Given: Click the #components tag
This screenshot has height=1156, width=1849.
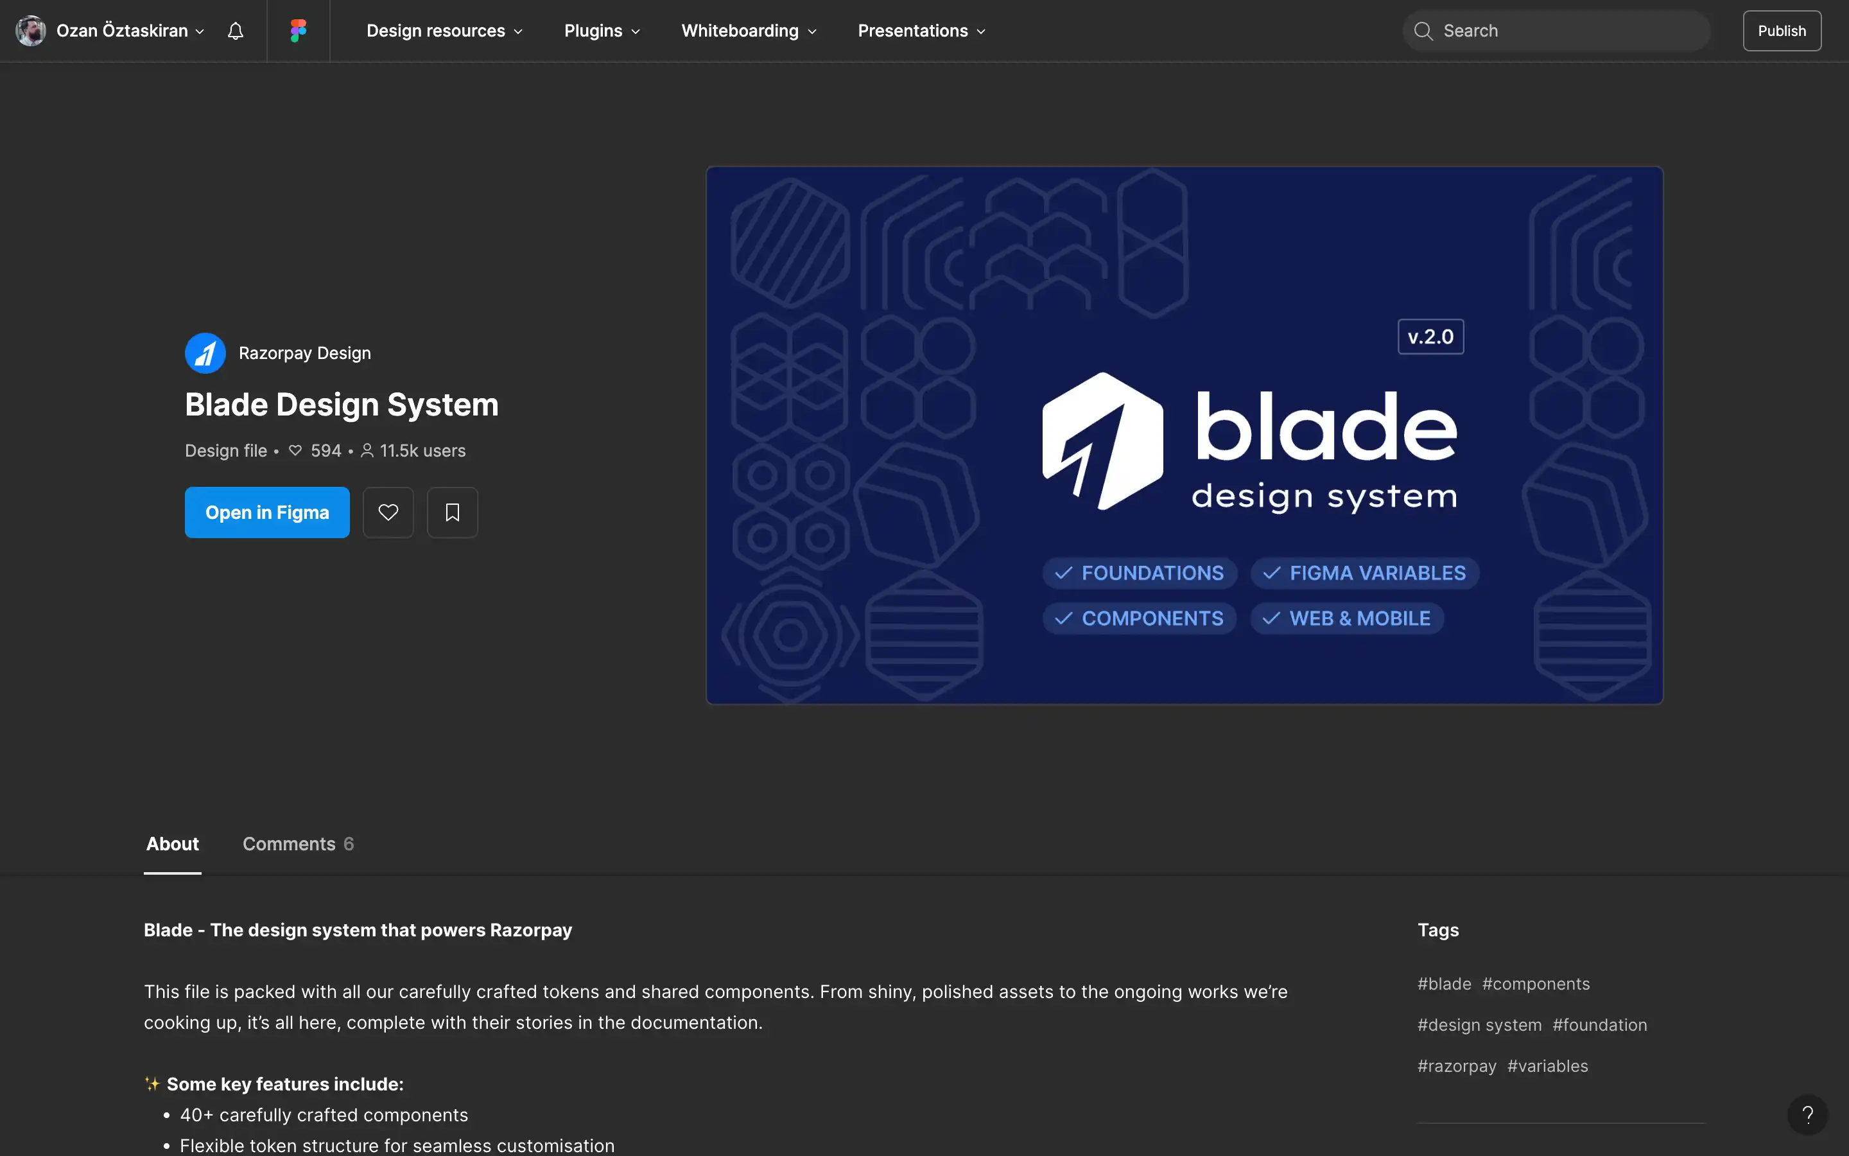Looking at the screenshot, I should tap(1536, 984).
